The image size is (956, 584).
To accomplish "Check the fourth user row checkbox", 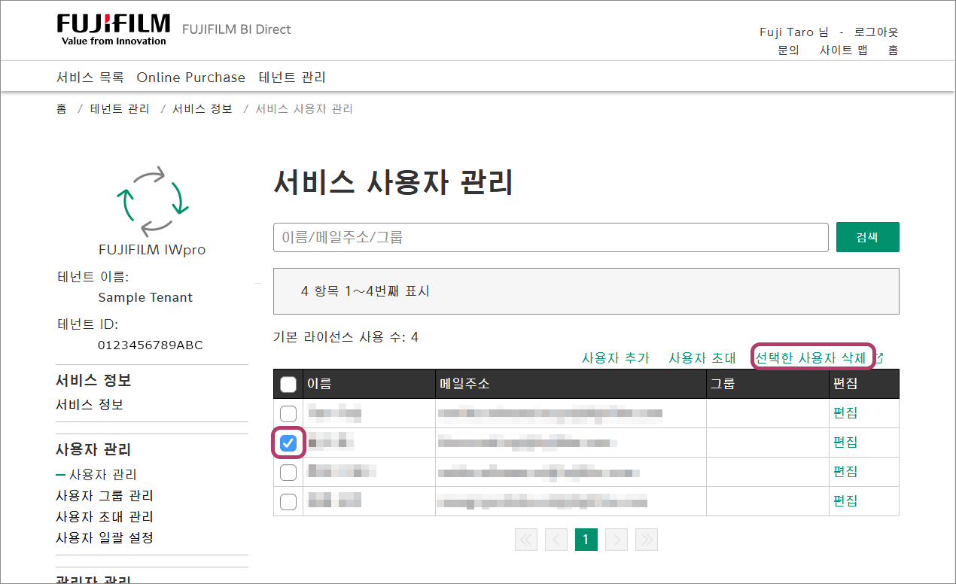I will [x=288, y=502].
